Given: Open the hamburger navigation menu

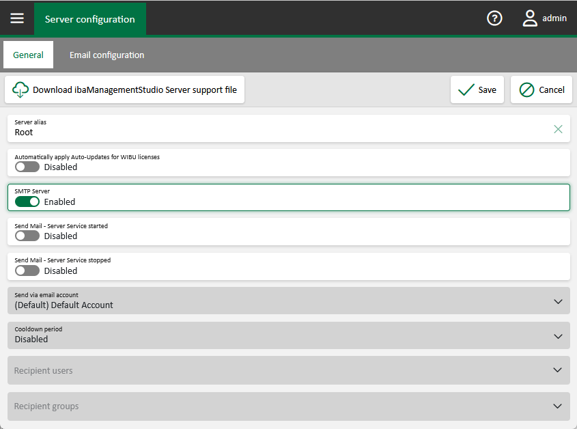Looking at the screenshot, I should (17, 18).
